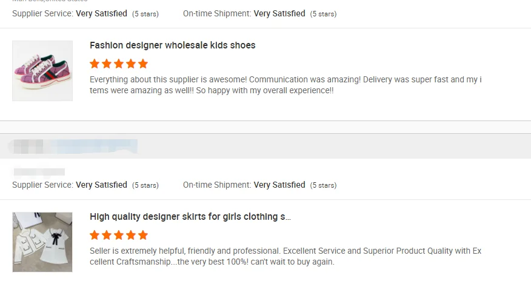Click the blurred reviewer location under the gray header

39,172
